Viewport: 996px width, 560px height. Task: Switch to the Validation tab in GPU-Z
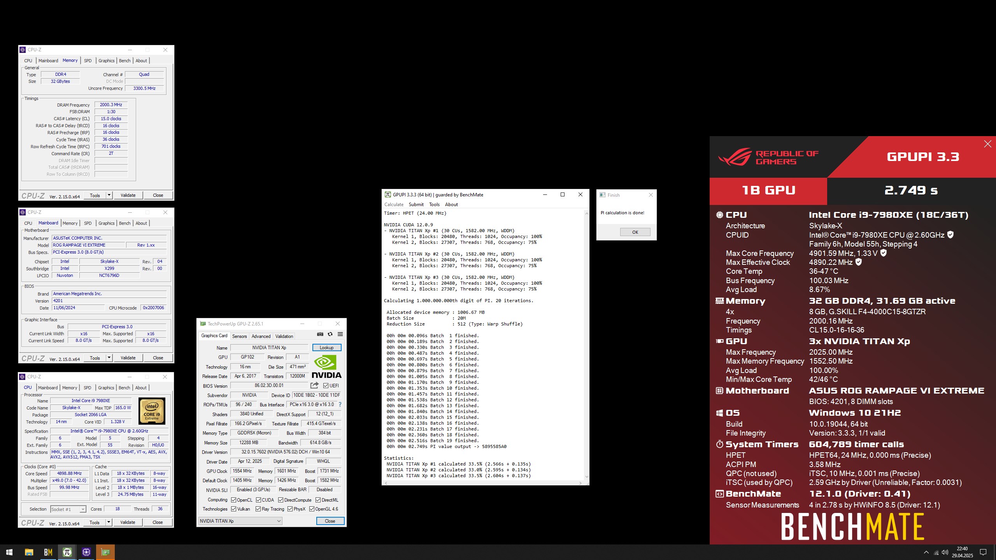tap(284, 336)
